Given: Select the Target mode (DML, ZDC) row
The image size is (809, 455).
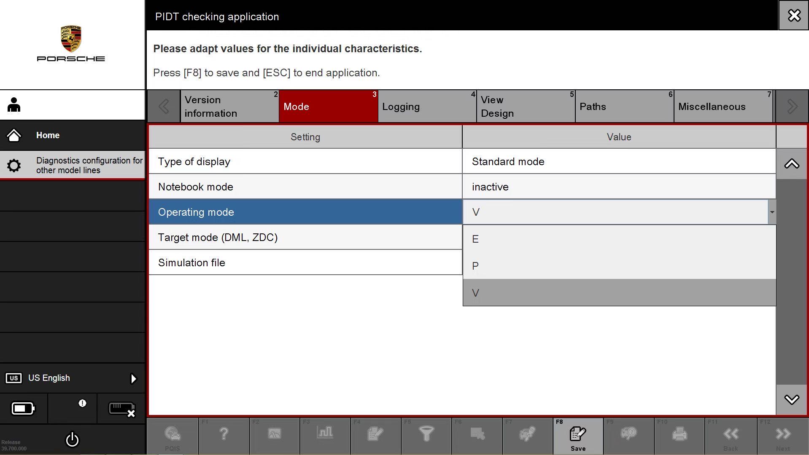Looking at the screenshot, I should 305,237.
